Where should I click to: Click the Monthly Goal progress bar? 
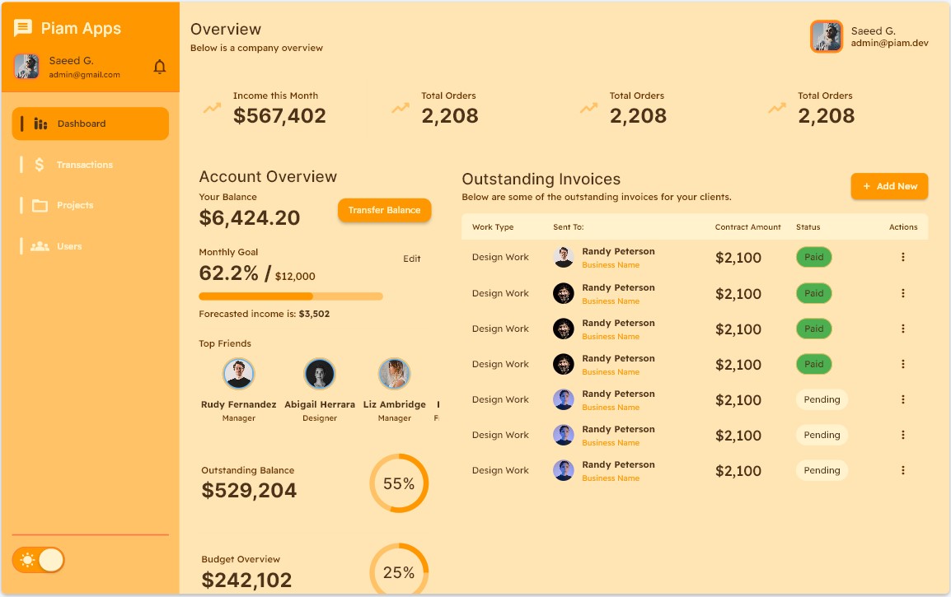coord(291,296)
